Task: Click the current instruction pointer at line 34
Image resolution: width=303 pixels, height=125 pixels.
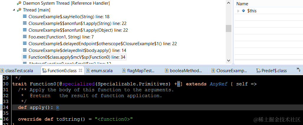Action: point(1,107)
